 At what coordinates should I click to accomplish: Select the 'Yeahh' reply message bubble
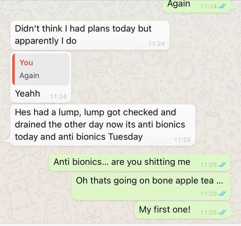[x=41, y=77]
